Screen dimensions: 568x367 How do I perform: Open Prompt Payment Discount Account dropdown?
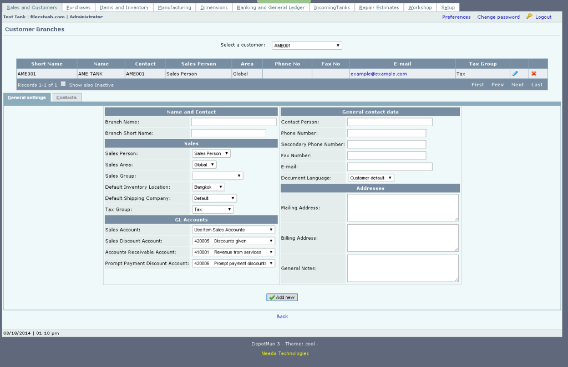tap(234, 263)
